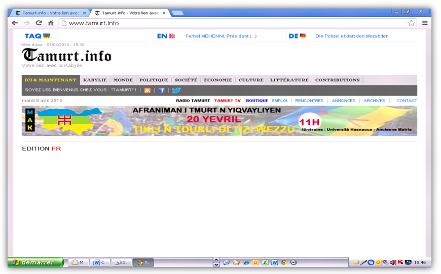
Task: Switch to the TAQ language edition
Action: click(x=38, y=36)
